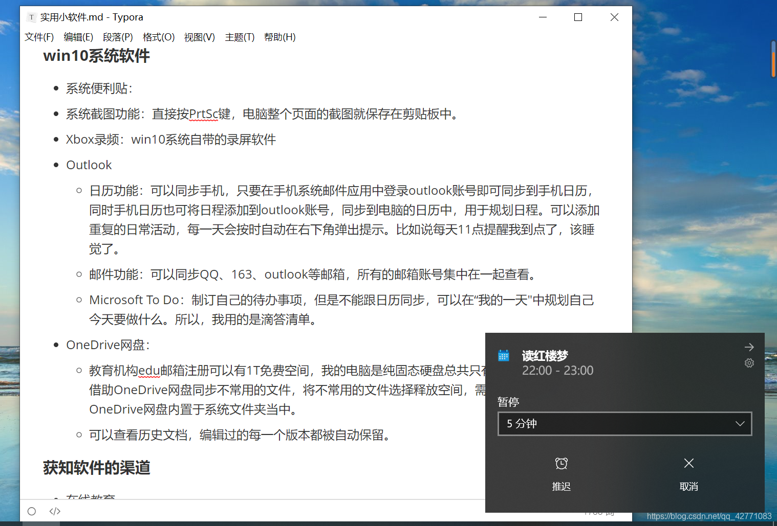The height and width of the screenshot is (526, 777).
Task: Click the underlined word edu
Action: (149, 371)
